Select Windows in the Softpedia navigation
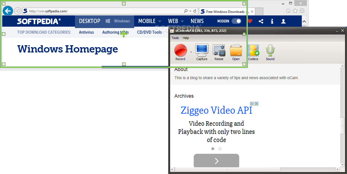The width and height of the screenshot is (347, 174). point(118,21)
